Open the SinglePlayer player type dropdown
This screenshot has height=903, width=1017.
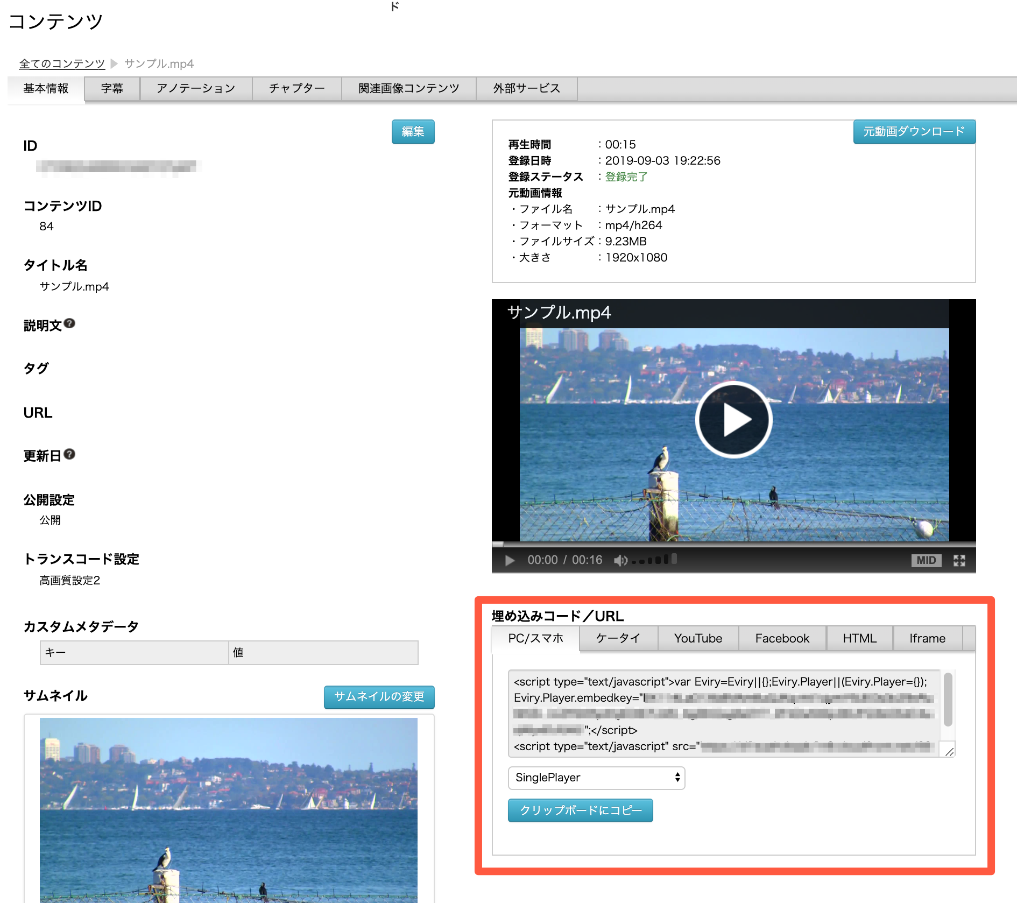click(x=596, y=778)
